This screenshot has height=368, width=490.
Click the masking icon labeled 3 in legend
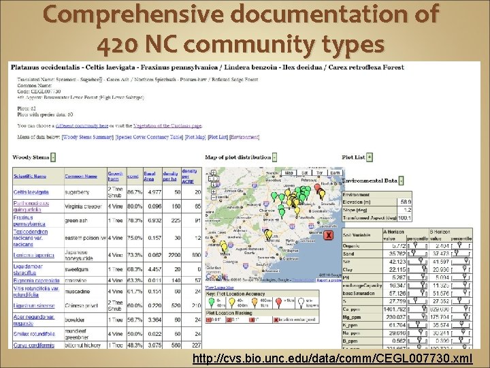pyautogui.click(x=252, y=320)
